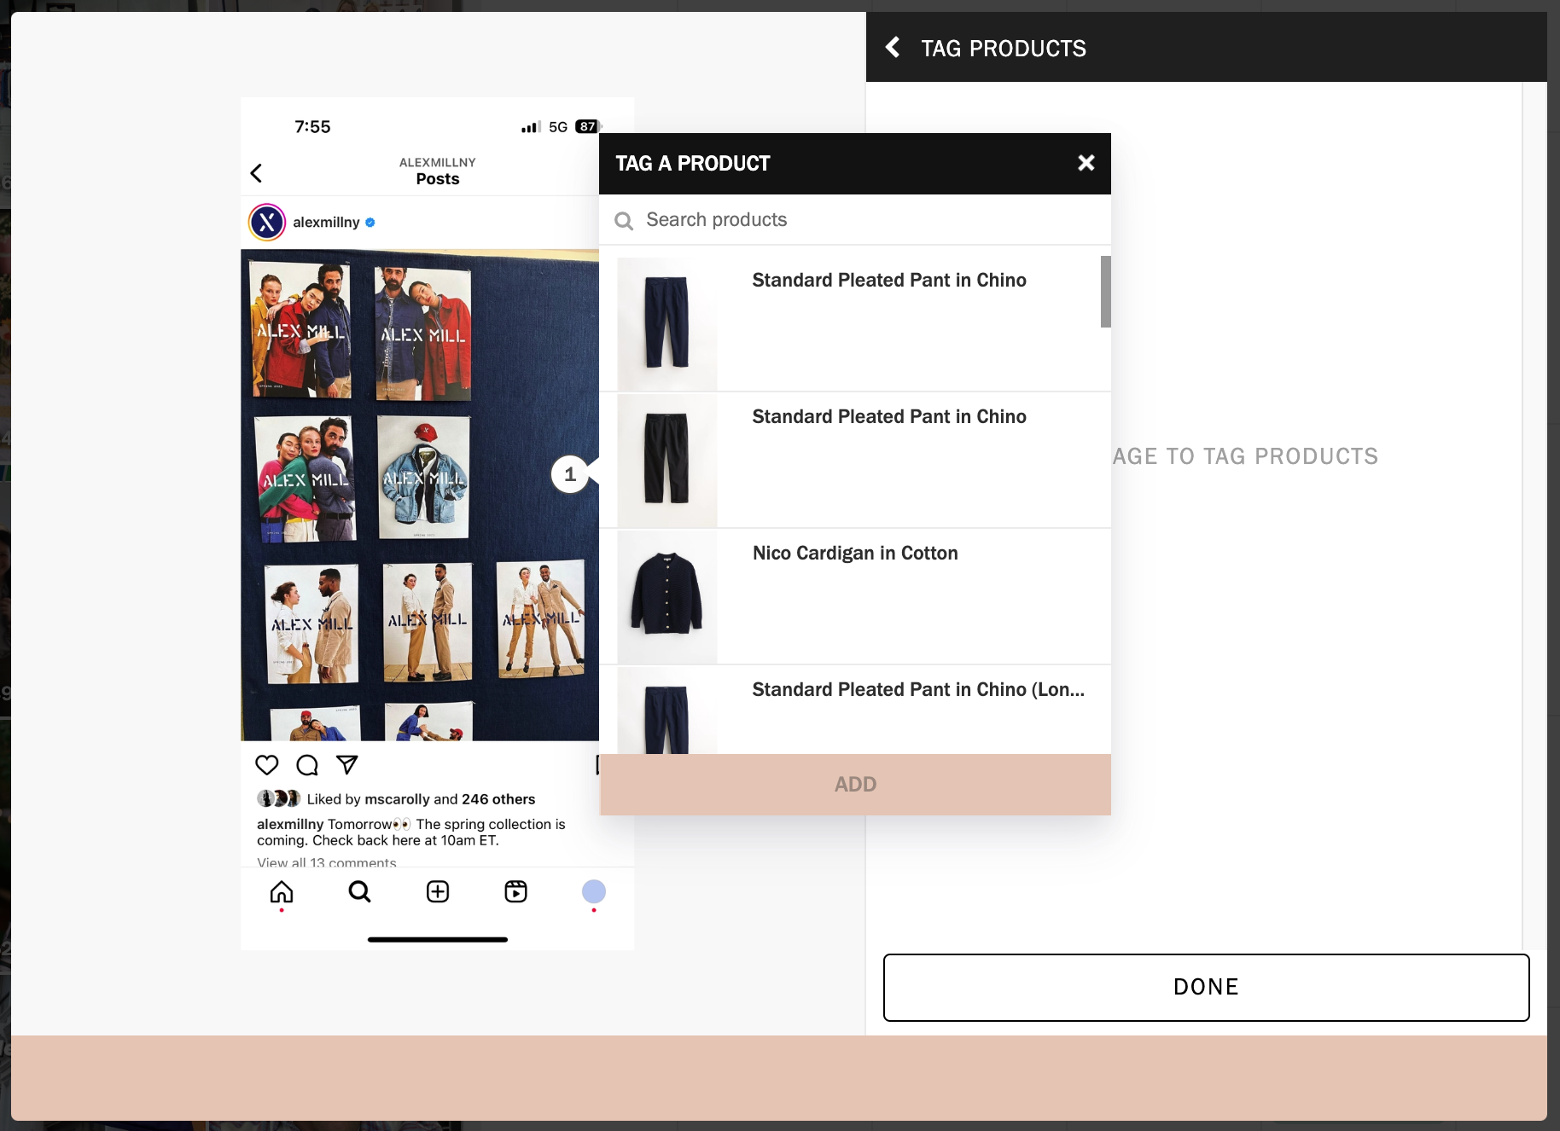Click the back arrow above the Instagram post

(x=256, y=173)
